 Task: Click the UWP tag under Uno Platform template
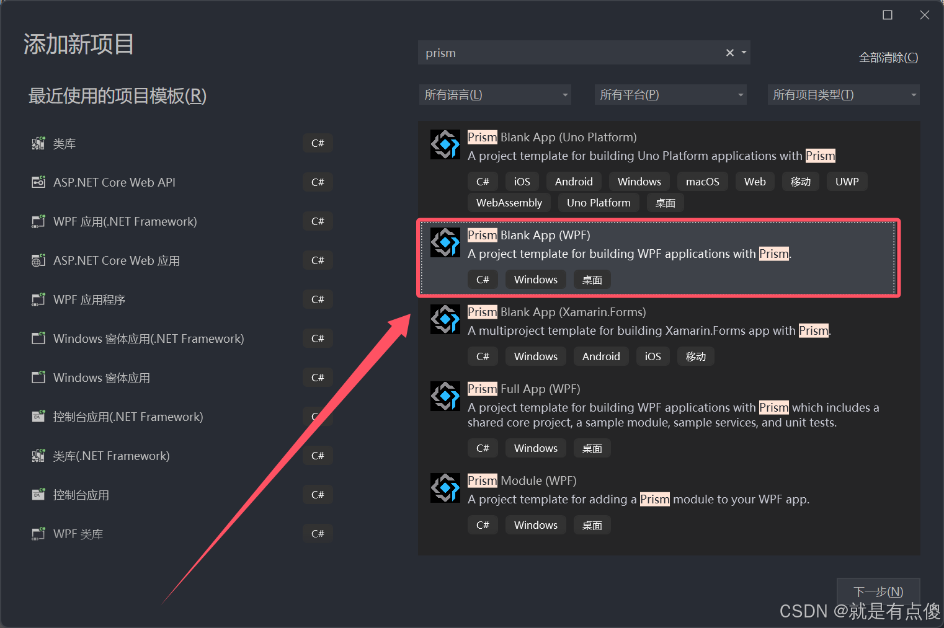coord(847,182)
